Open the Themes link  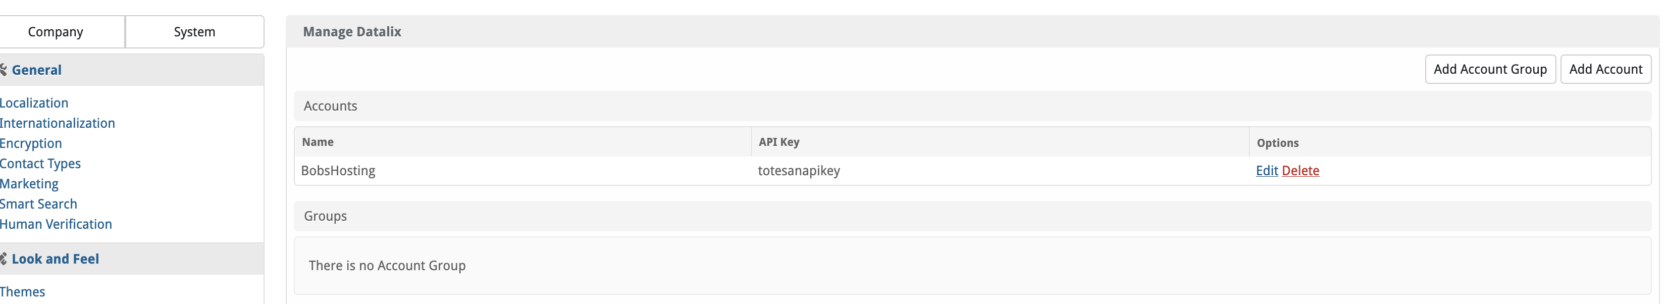pyautogui.click(x=22, y=292)
